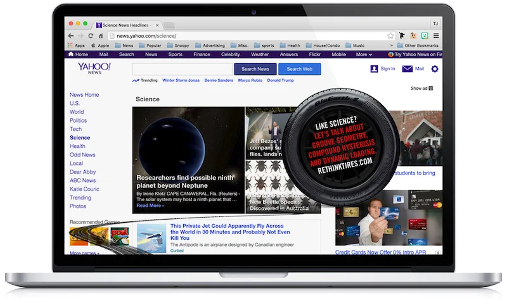
Task: Click the black extension icon beside star
Action: click(x=402, y=36)
